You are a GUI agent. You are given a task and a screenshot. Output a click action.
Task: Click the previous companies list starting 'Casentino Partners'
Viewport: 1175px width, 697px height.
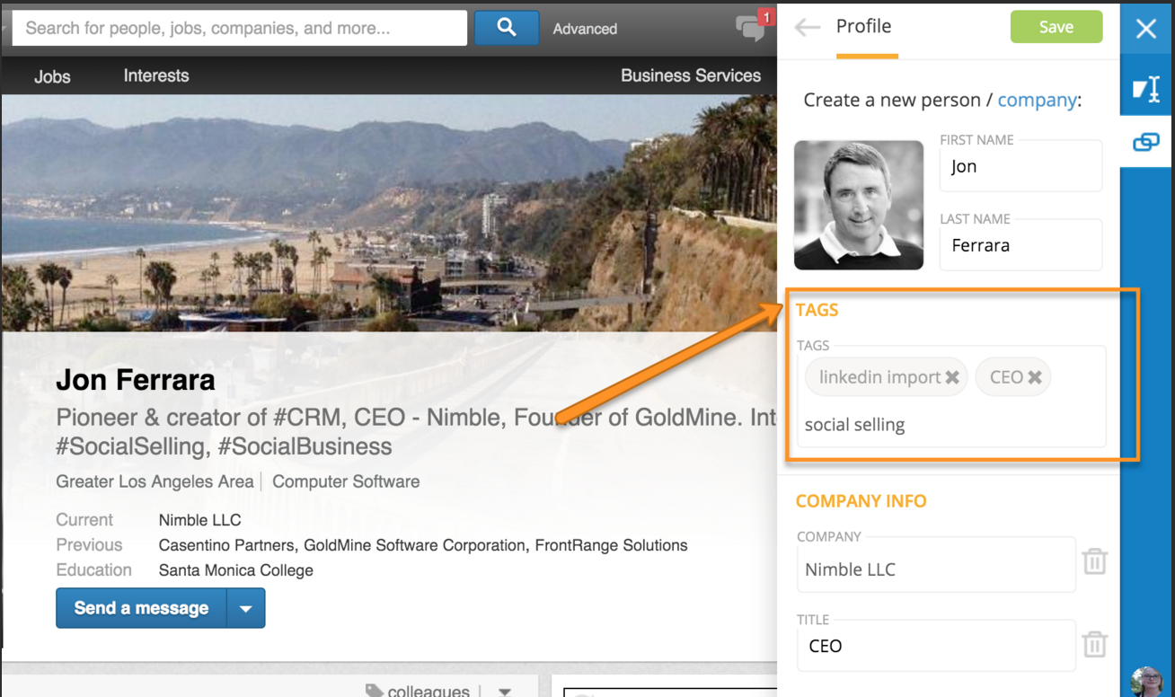423,545
